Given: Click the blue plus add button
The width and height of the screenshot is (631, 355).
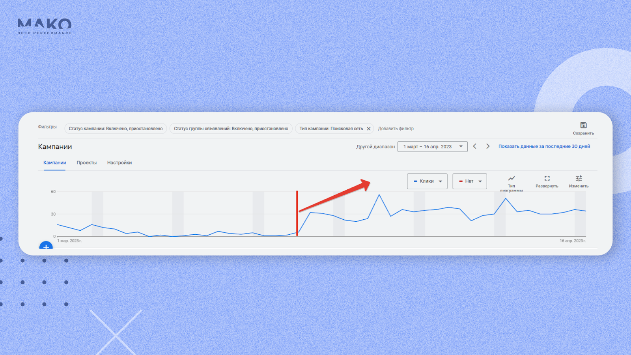Looking at the screenshot, I should (x=46, y=246).
